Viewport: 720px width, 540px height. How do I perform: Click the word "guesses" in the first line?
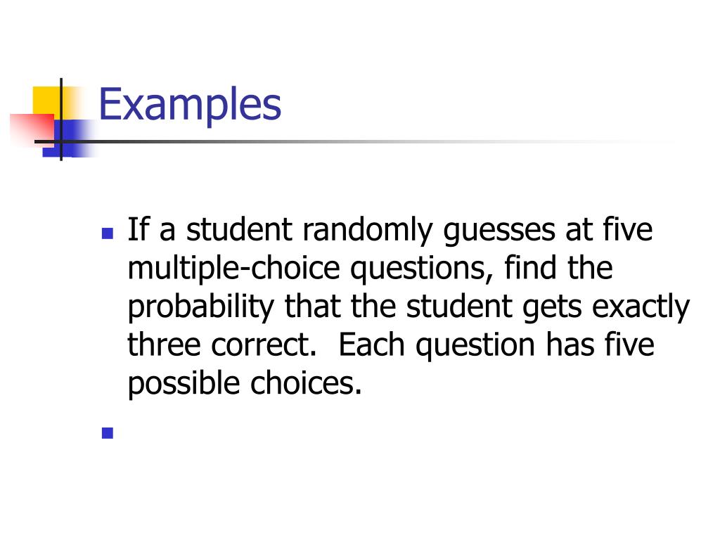coord(499,231)
